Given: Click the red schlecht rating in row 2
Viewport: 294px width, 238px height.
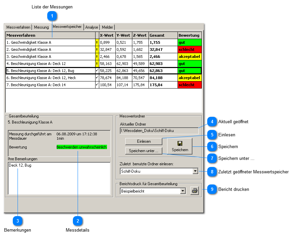Looking at the screenshot, I should pyautogui.click(x=189, y=49).
